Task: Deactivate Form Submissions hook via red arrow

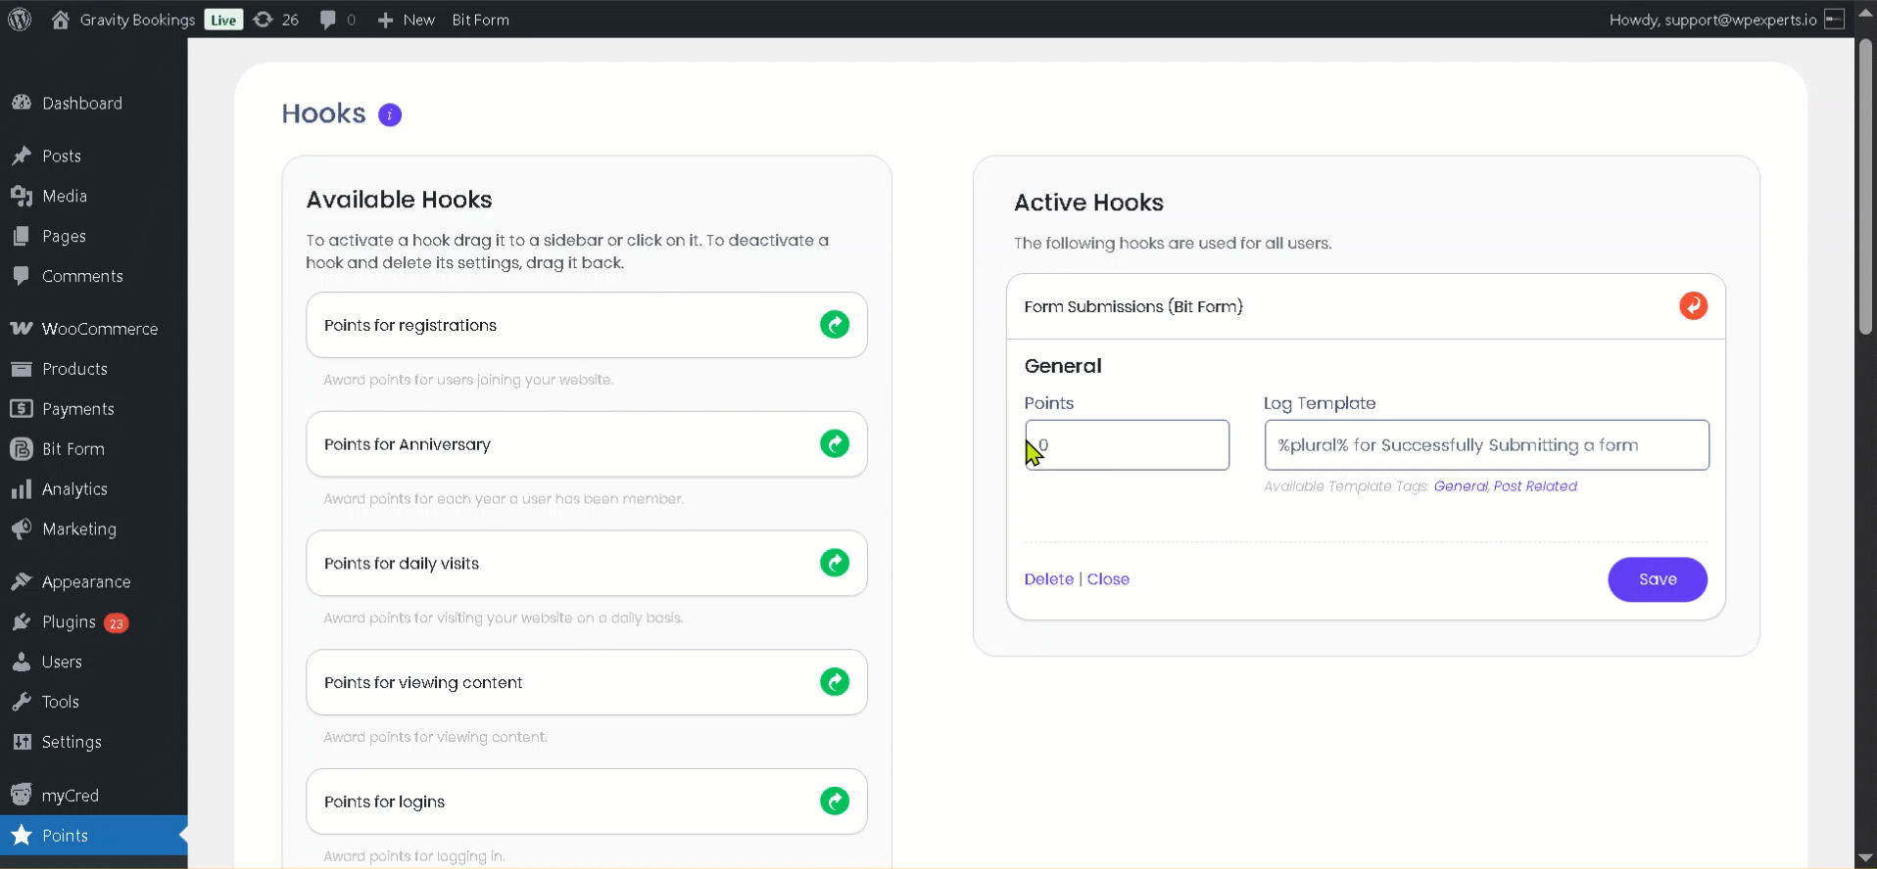Action: pyautogui.click(x=1693, y=306)
